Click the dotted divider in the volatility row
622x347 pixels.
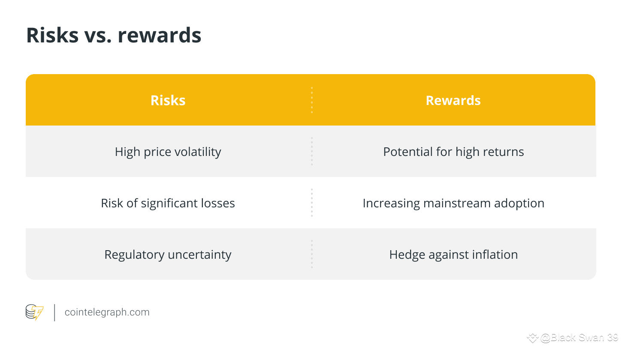pos(312,152)
